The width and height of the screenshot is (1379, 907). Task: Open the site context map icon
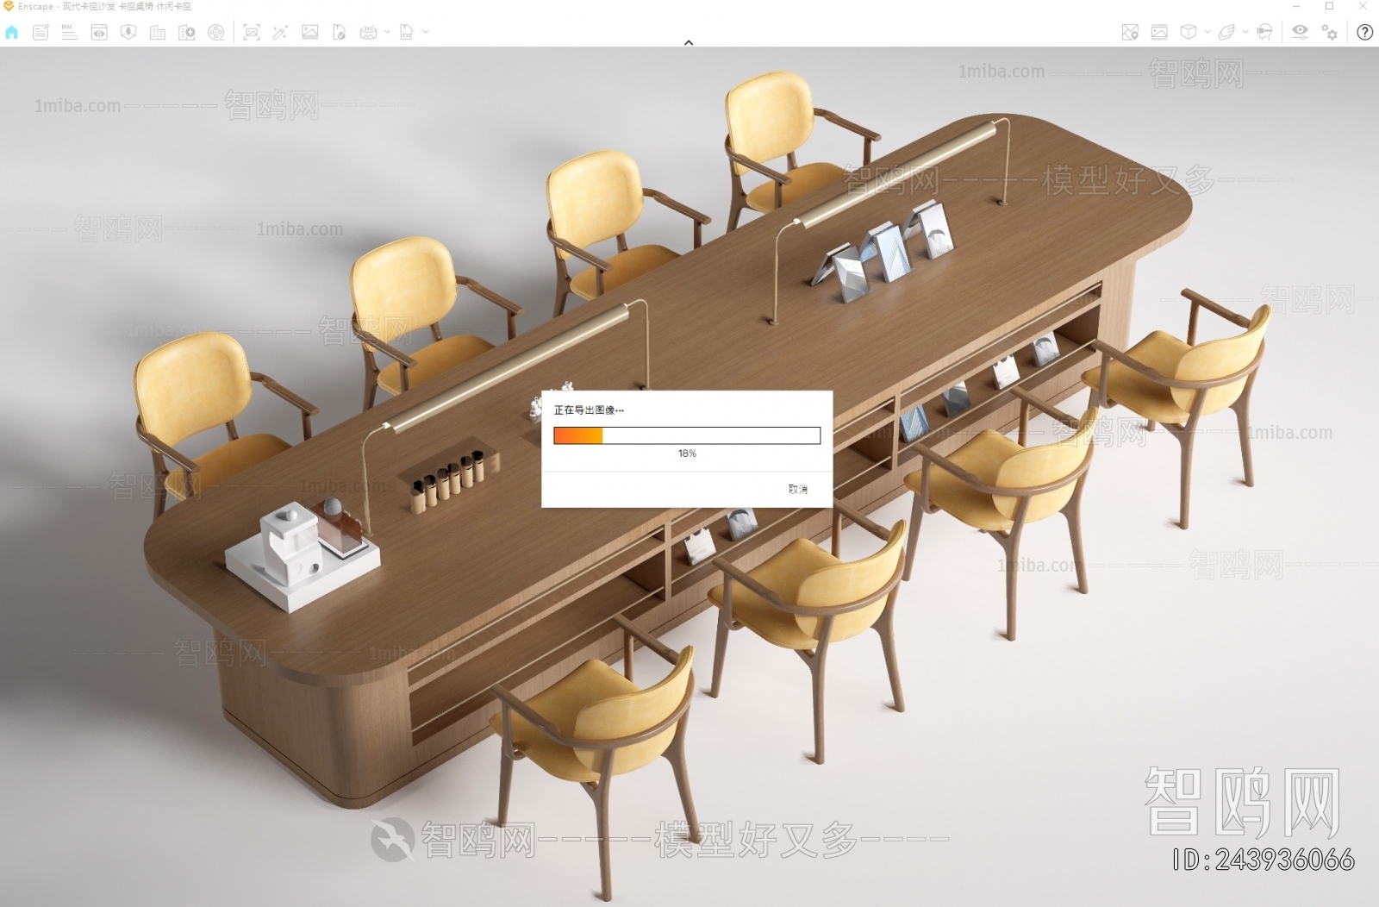(x=1130, y=33)
